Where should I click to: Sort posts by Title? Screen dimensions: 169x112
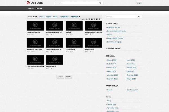[x=41, y=17]
